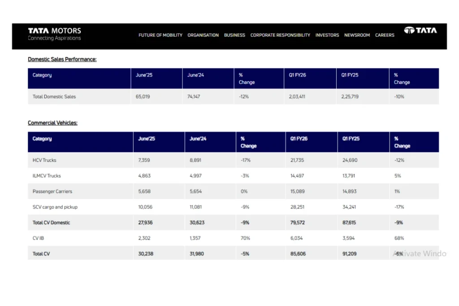Select the 2,03,411 Q1 FY26 value
Viewport: 459px width, 306px height.
pyautogui.click(x=297, y=96)
